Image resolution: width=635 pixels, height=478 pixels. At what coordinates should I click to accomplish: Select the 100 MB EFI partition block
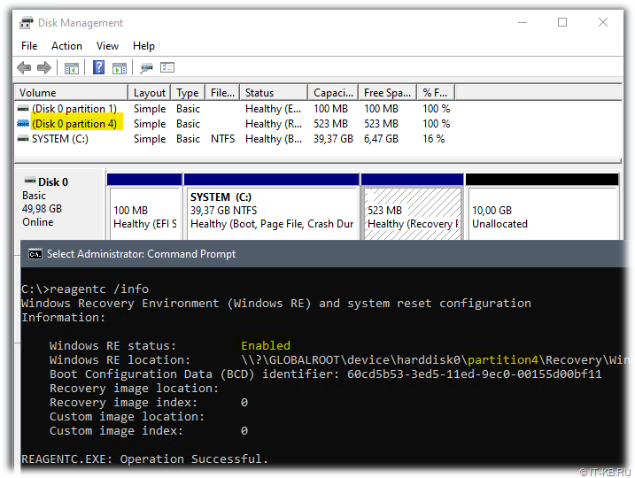[144, 207]
